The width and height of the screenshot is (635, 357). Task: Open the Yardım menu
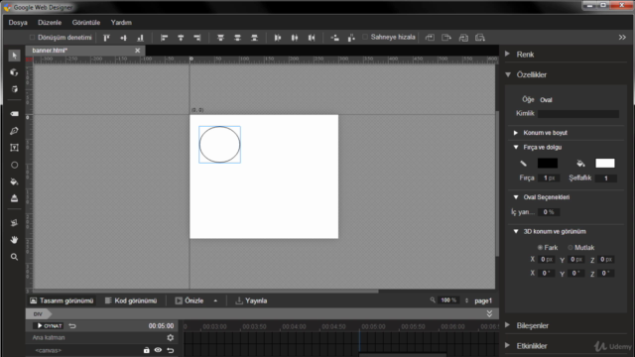pos(121,22)
